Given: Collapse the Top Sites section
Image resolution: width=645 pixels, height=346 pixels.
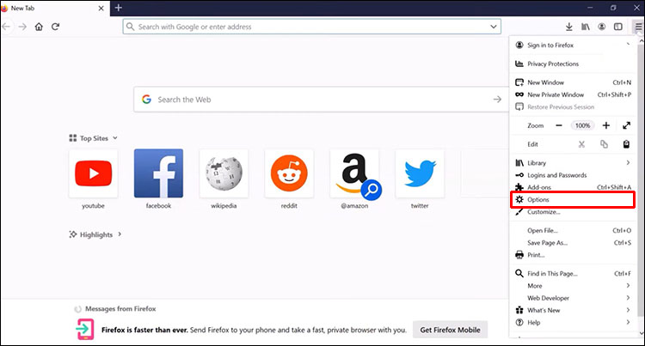Looking at the screenshot, I should coord(115,138).
